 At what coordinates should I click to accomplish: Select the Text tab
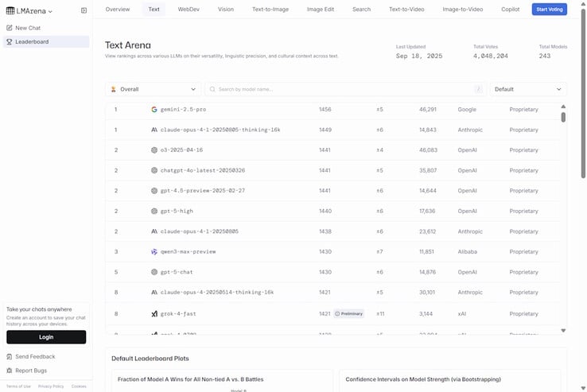coord(154,9)
